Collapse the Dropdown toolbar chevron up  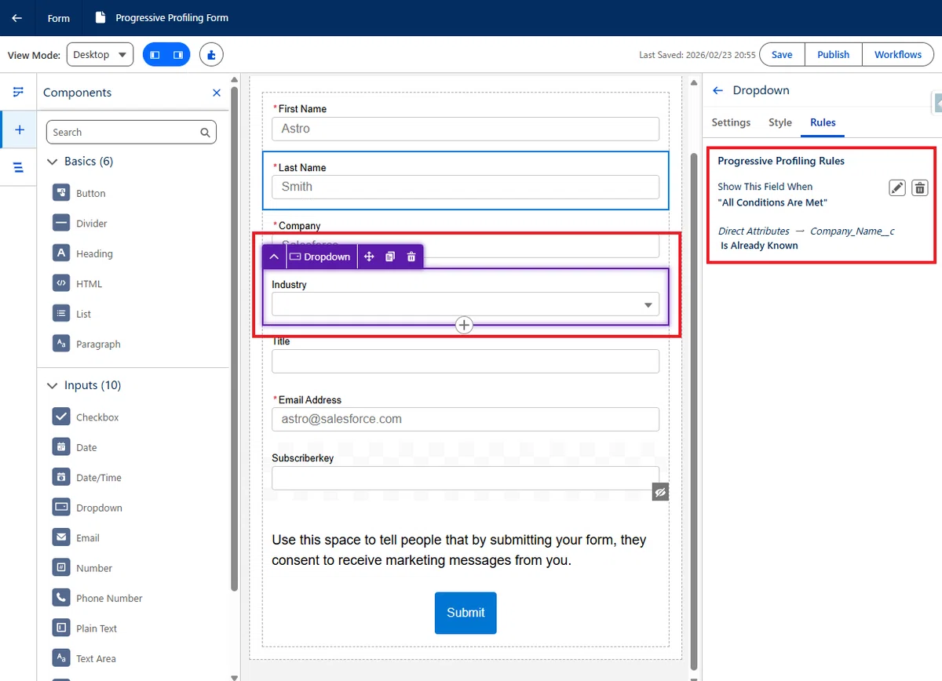(x=273, y=257)
